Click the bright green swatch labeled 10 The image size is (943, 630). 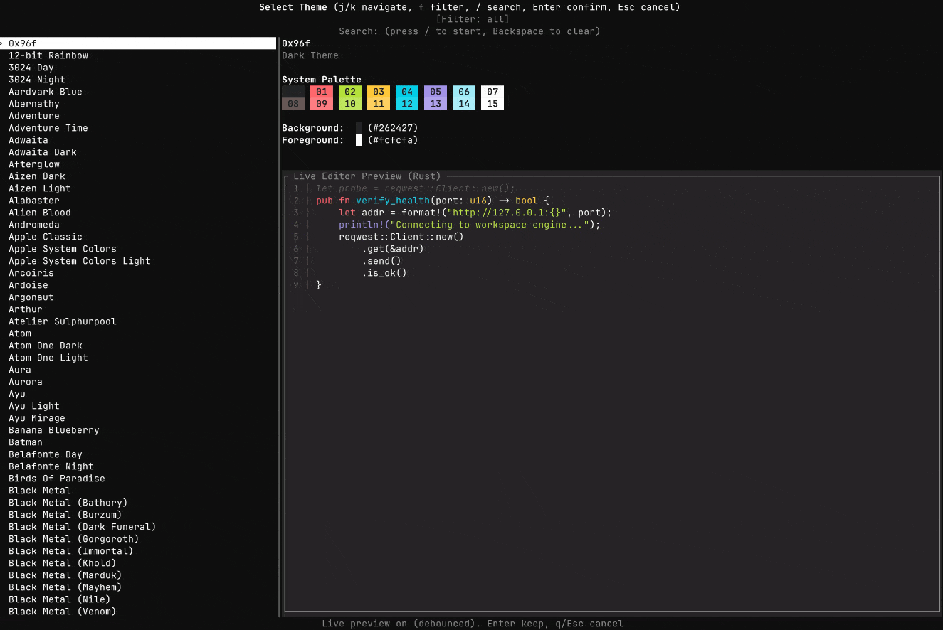pos(350,104)
